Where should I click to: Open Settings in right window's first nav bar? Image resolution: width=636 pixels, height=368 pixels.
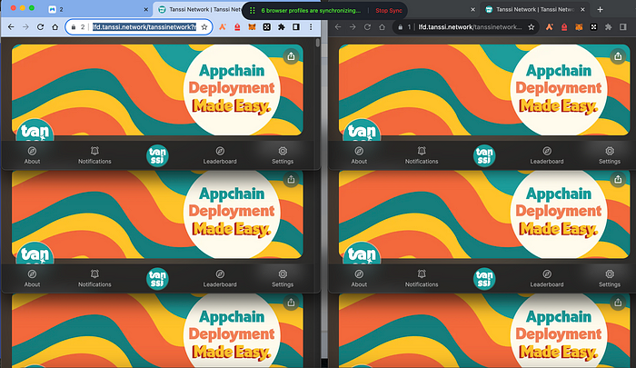[x=610, y=155]
